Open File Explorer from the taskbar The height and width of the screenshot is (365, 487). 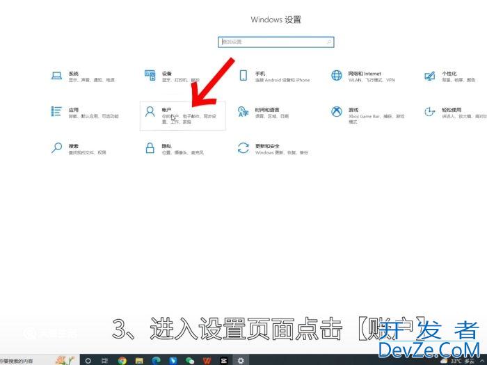139,361
